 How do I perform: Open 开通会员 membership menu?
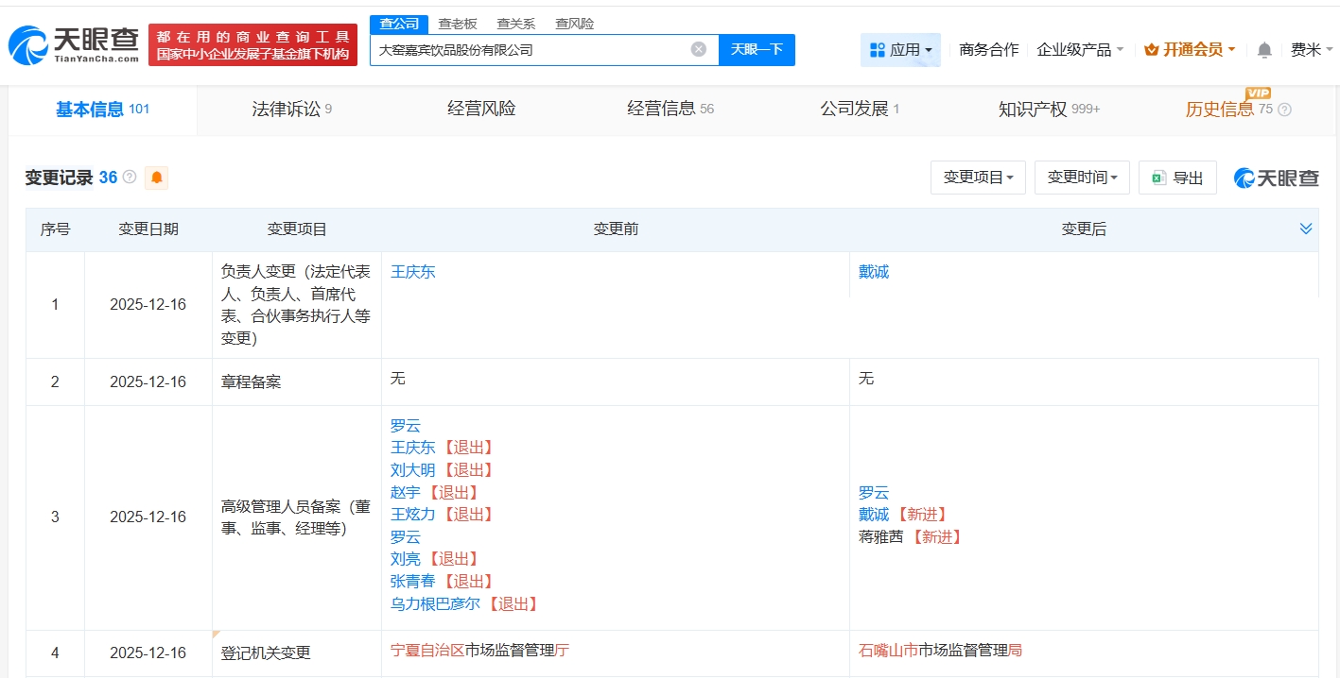point(1190,50)
